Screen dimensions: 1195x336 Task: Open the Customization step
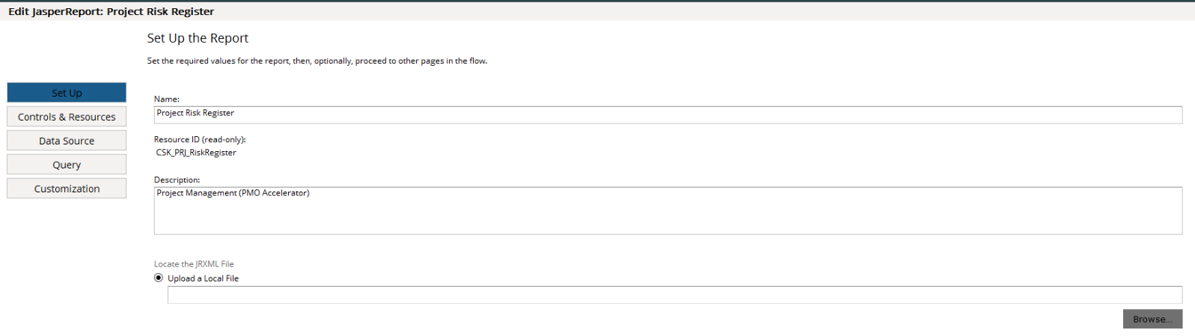[67, 189]
